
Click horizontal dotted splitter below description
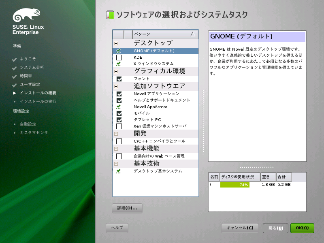pyautogui.click(x=257, y=167)
